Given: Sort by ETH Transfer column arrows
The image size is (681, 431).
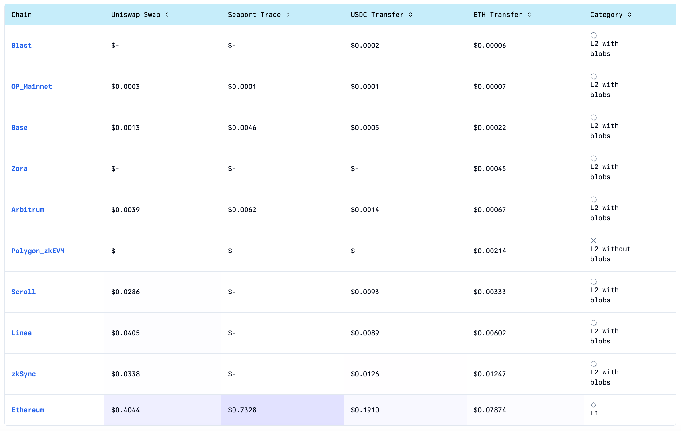Looking at the screenshot, I should (x=529, y=15).
